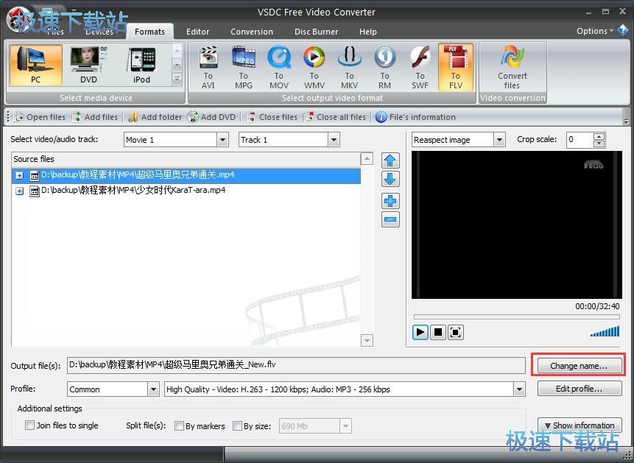Move selected file up with arrow
The height and width of the screenshot is (463, 634).
[x=390, y=160]
